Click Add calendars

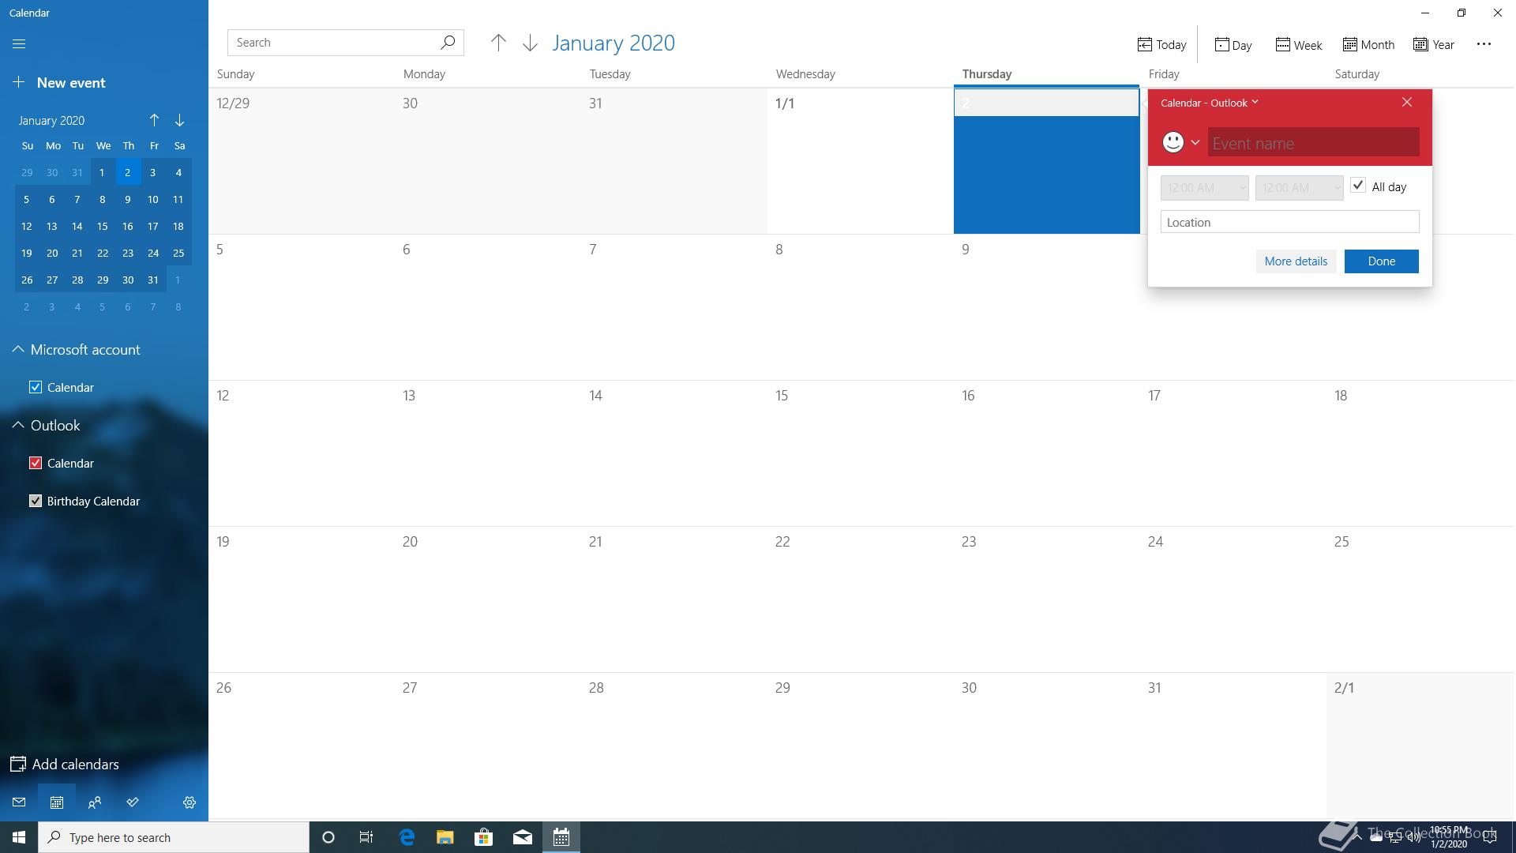click(x=65, y=764)
